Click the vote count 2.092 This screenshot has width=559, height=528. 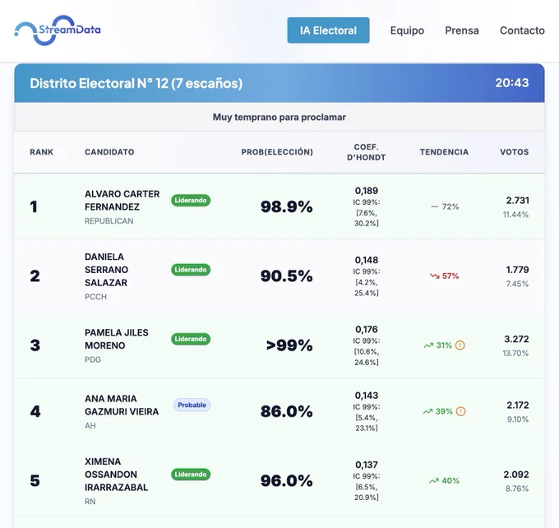(x=516, y=474)
